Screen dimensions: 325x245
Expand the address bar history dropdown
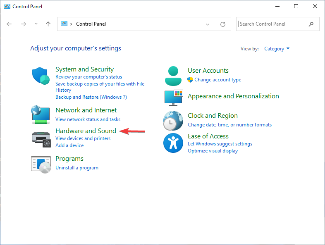[x=208, y=24]
